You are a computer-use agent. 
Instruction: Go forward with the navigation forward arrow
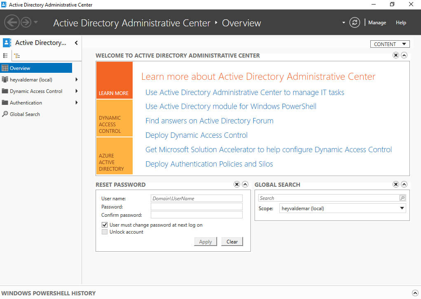click(26, 22)
